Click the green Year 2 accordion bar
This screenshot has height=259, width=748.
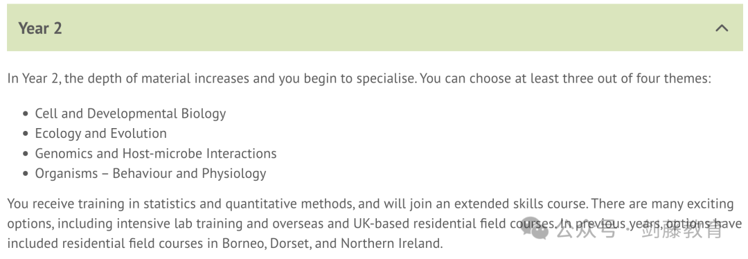(375, 28)
